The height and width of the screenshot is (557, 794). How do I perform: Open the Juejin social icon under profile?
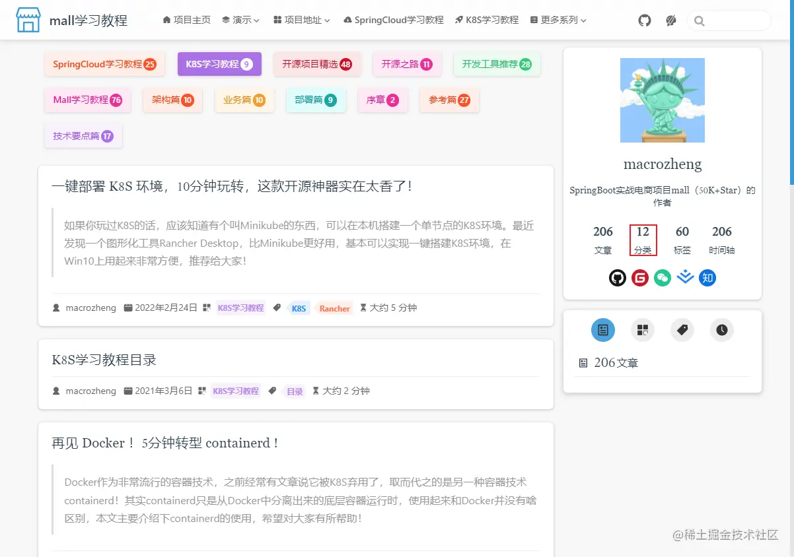(685, 278)
